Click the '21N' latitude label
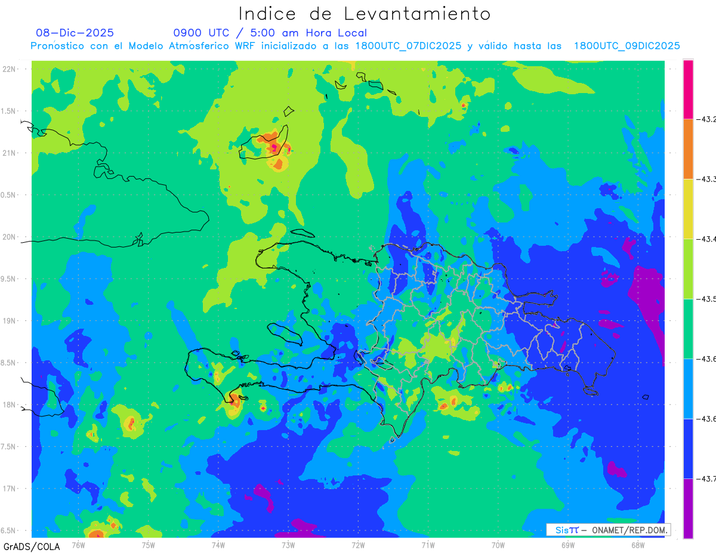716x553 pixels. [x=10, y=153]
